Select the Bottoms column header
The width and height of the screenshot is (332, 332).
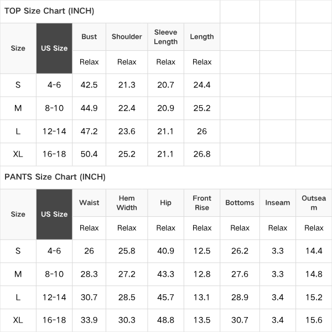click(240, 203)
